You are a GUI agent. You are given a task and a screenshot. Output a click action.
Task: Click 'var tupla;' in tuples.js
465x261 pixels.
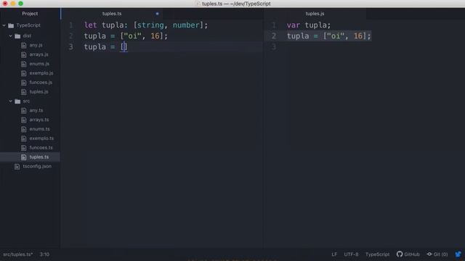point(309,25)
